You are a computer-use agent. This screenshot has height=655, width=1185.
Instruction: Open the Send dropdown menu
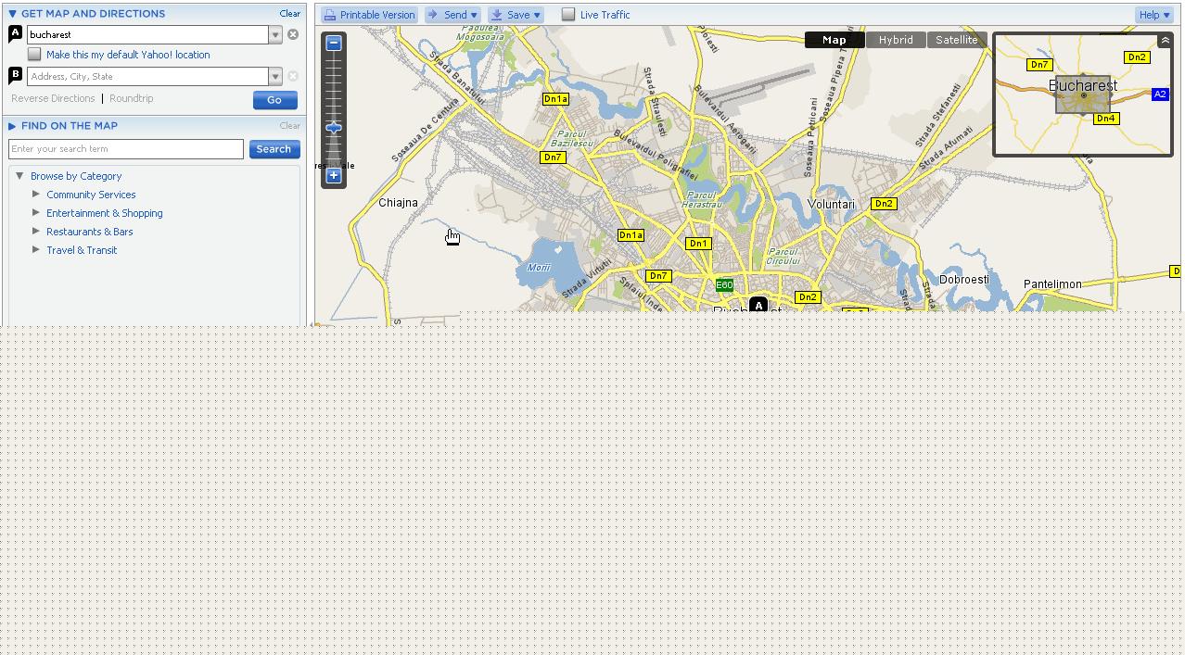(452, 15)
